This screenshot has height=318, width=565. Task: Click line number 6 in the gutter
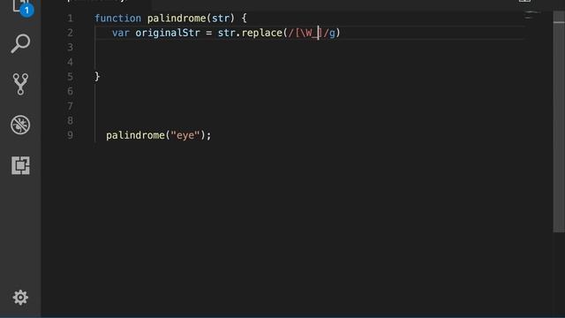pyautogui.click(x=70, y=91)
